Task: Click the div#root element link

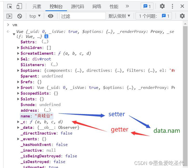Action: click(x=42, y=59)
